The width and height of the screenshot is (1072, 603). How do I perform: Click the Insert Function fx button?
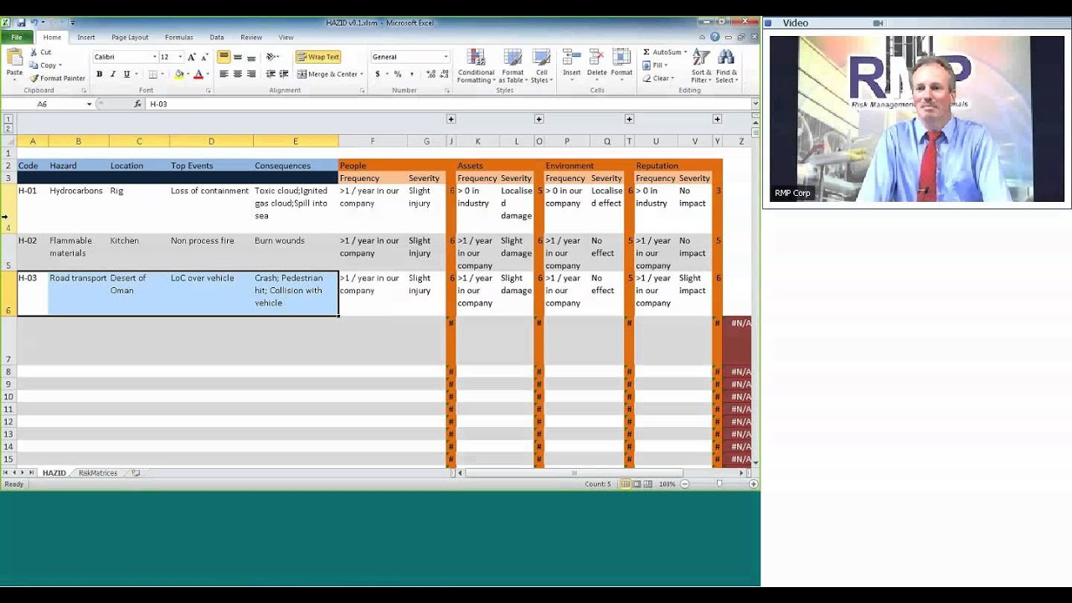click(x=138, y=104)
